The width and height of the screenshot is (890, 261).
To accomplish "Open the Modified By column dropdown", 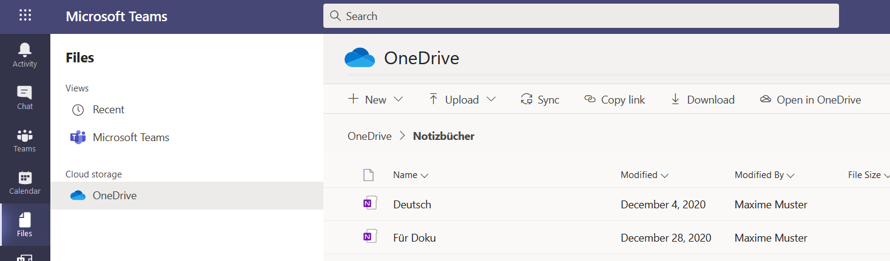I will tap(764, 175).
